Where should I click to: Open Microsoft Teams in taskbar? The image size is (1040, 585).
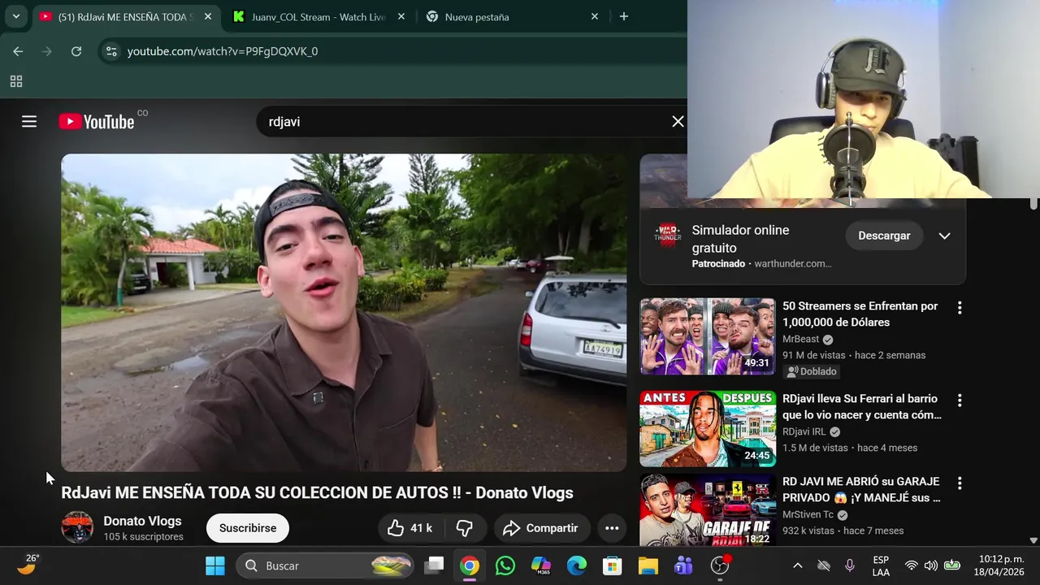[x=684, y=565]
